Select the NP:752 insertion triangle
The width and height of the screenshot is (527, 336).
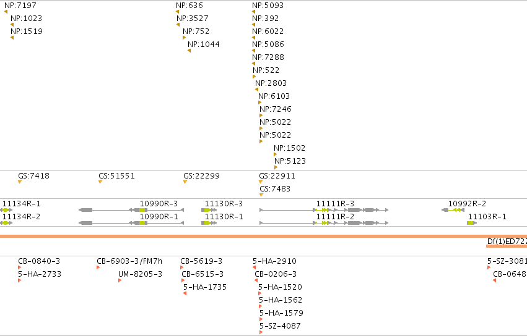(x=184, y=38)
